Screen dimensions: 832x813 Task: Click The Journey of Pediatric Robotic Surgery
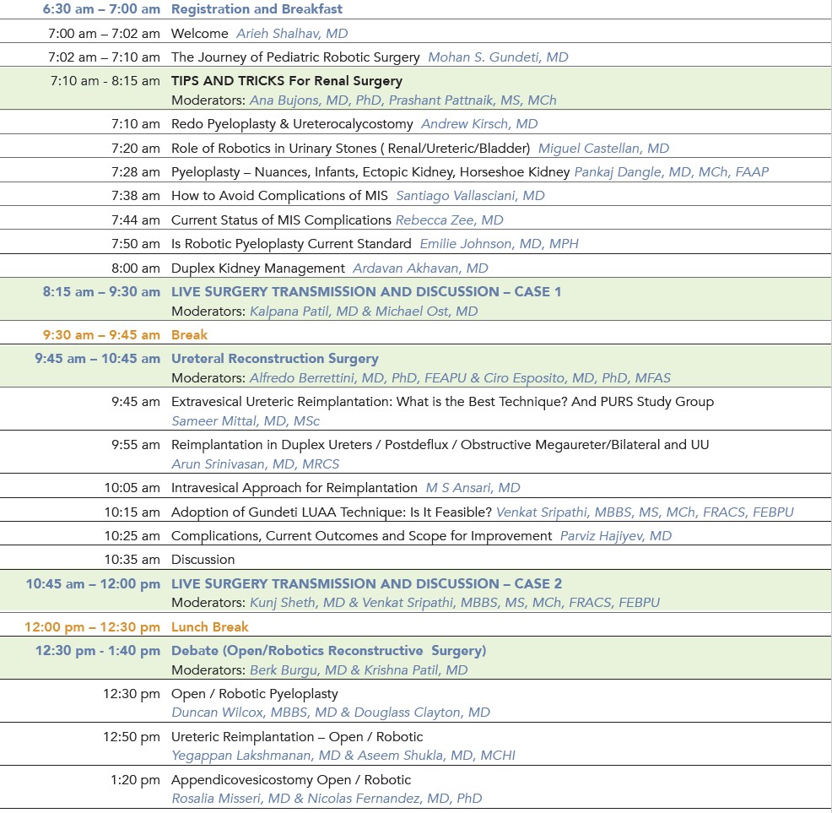pyautogui.click(x=295, y=57)
